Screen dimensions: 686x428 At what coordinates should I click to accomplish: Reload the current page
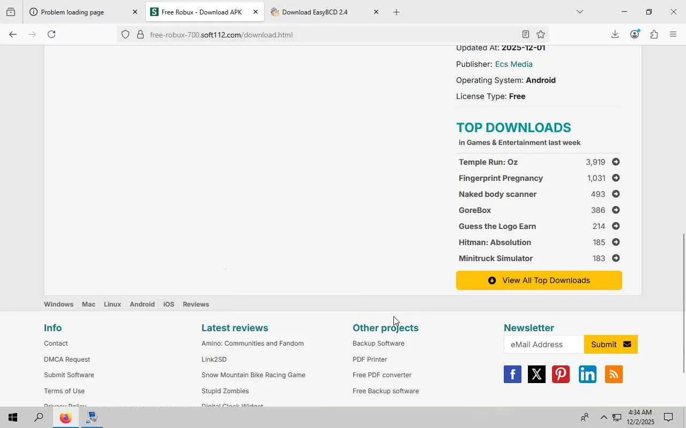pyautogui.click(x=51, y=34)
